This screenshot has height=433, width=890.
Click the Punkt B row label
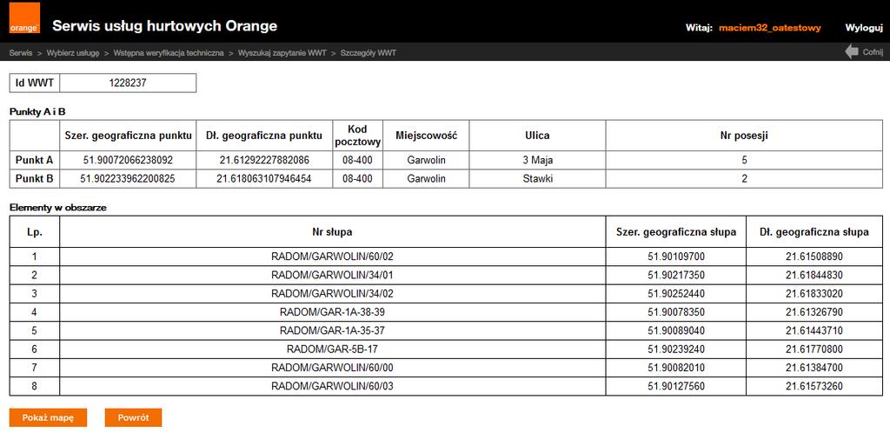point(35,179)
